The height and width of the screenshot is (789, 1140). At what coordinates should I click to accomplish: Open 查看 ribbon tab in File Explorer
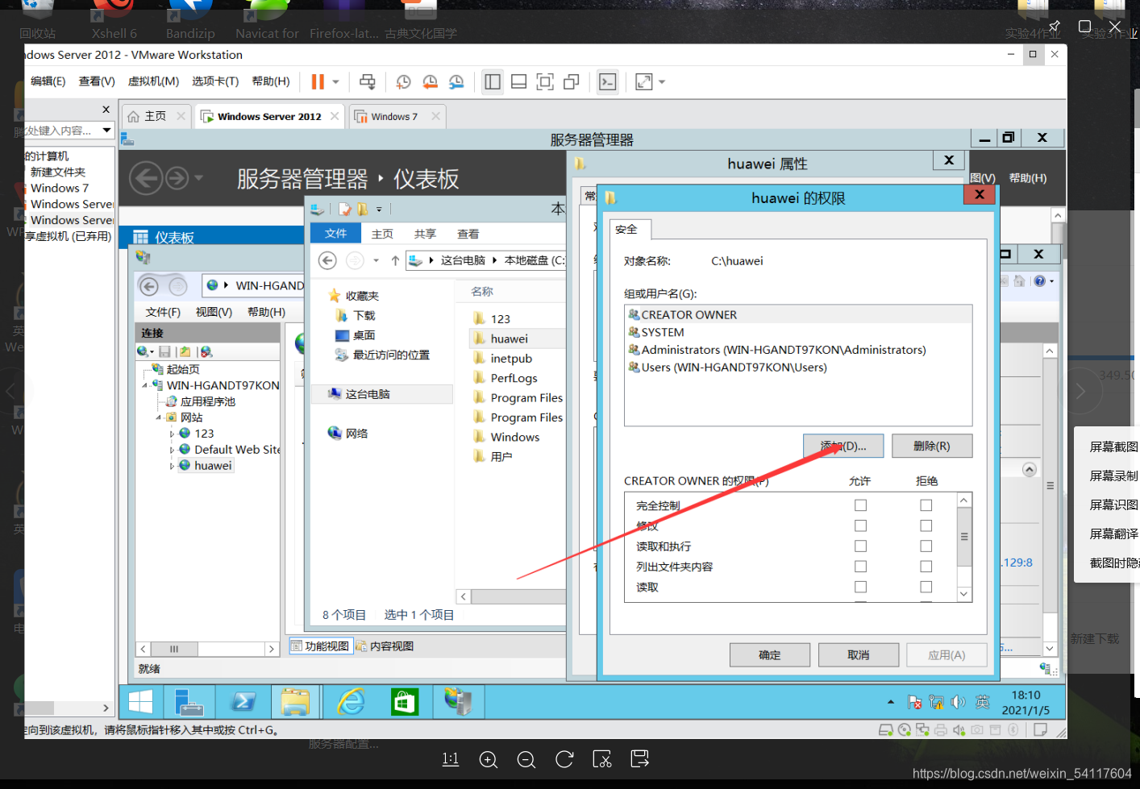[x=468, y=234]
